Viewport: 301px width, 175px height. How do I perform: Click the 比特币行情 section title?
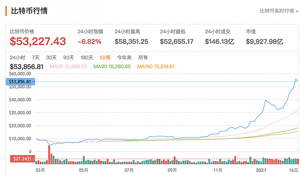pos(29,10)
